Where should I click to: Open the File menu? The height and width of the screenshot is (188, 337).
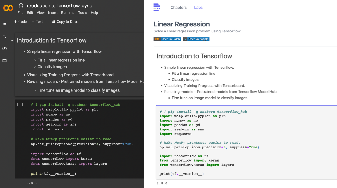point(20,13)
